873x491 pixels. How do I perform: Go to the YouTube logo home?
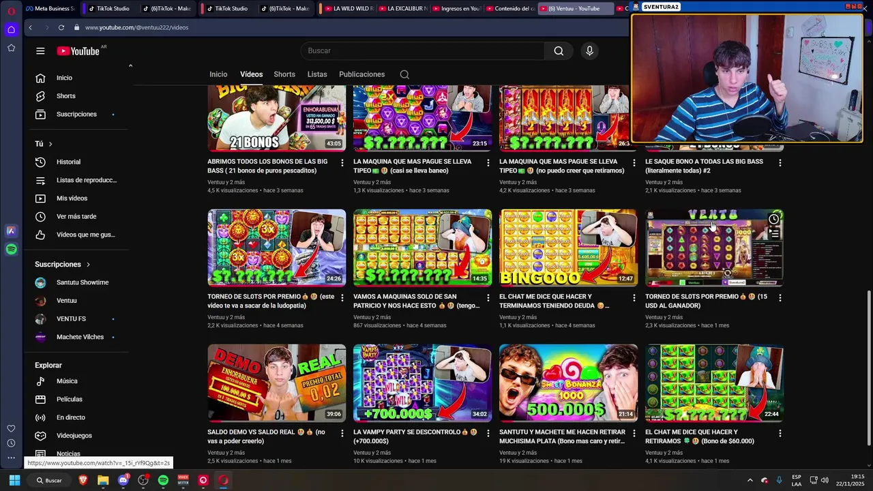pyautogui.click(x=78, y=50)
